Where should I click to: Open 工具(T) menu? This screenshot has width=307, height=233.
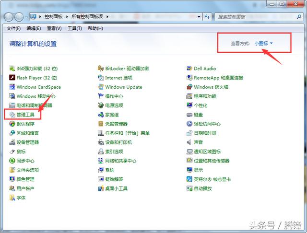pyautogui.click(x=75, y=29)
